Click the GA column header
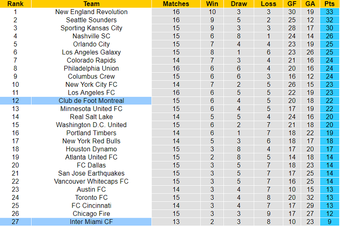The width and height of the screenshot is (340, 226). (311, 4)
